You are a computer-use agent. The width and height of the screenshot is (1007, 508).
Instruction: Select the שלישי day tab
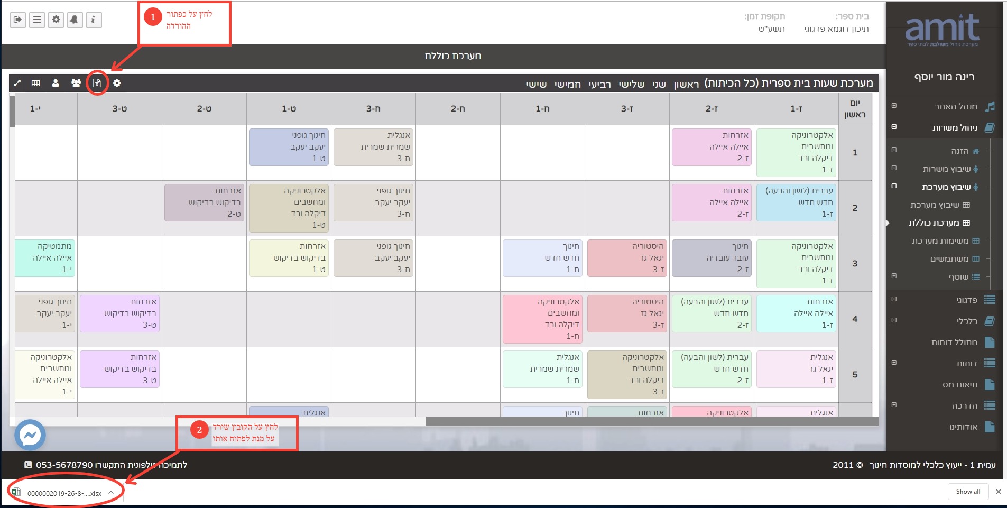(631, 84)
